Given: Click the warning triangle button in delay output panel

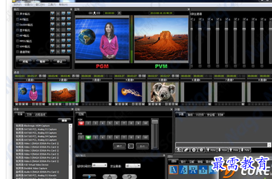Looking at the screenshot, I should click(x=110, y=177).
